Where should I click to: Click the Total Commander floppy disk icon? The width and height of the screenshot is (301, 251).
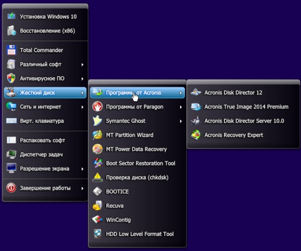12,50
